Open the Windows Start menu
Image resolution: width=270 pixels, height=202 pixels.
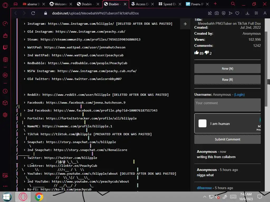coord(7,197)
